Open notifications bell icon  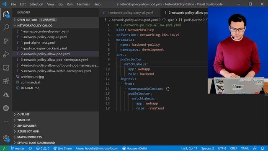tap(263, 148)
